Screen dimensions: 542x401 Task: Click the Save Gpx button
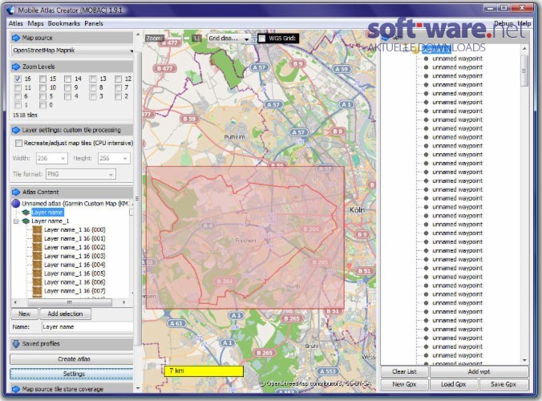pyautogui.click(x=504, y=384)
